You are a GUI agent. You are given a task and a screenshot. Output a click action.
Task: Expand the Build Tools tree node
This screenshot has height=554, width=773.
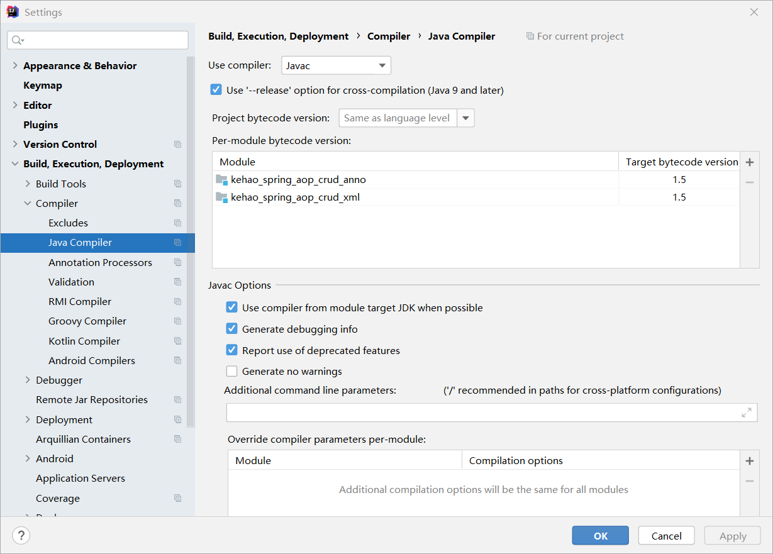click(28, 184)
